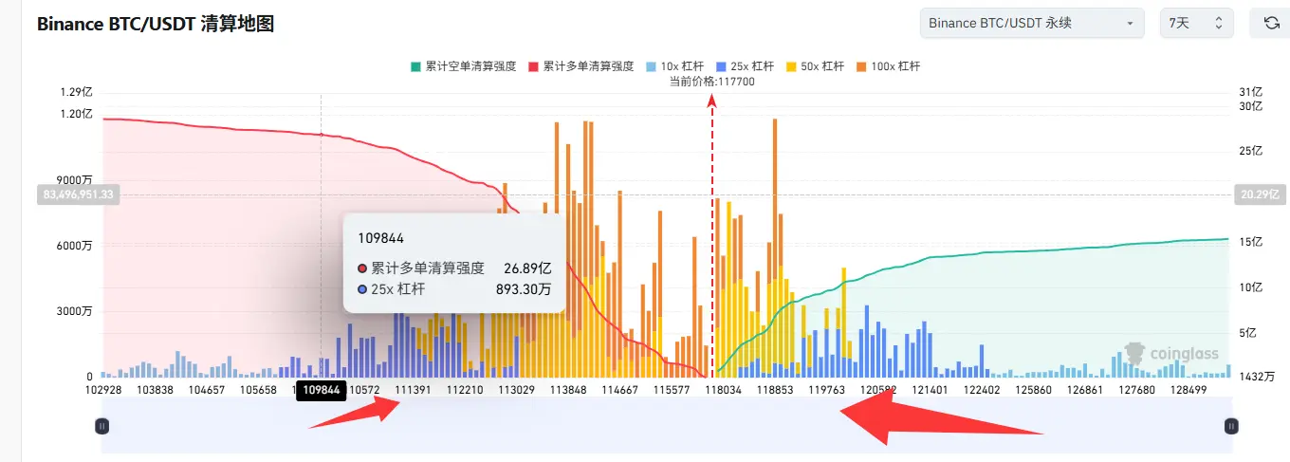Click the 115577 x-axis price label
Viewport: 1290px width, 462px height.
click(672, 390)
